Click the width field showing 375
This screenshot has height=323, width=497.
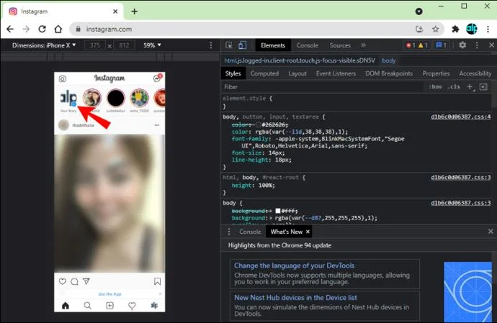(95, 45)
